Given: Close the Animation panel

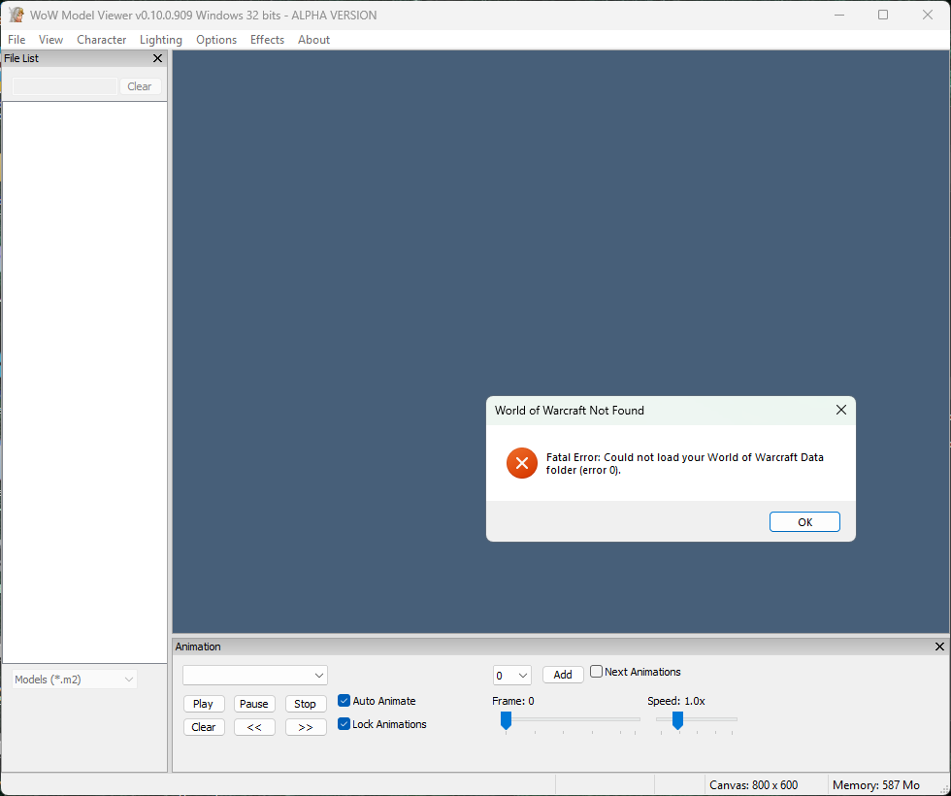Looking at the screenshot, I should coord(939,647).
